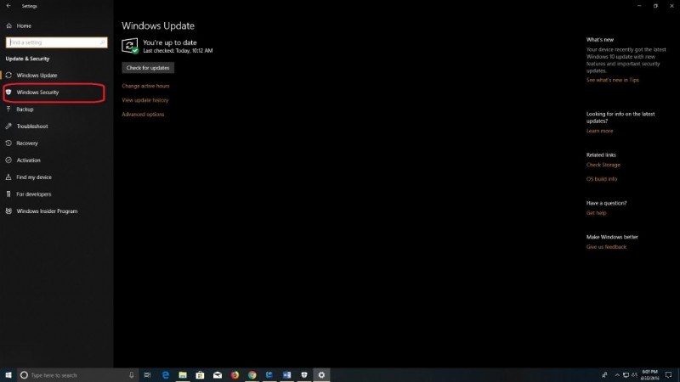680x382 pixels.
Task: Show hidden system tray icons
Action: pyautogui.click(x=617, y=375)
